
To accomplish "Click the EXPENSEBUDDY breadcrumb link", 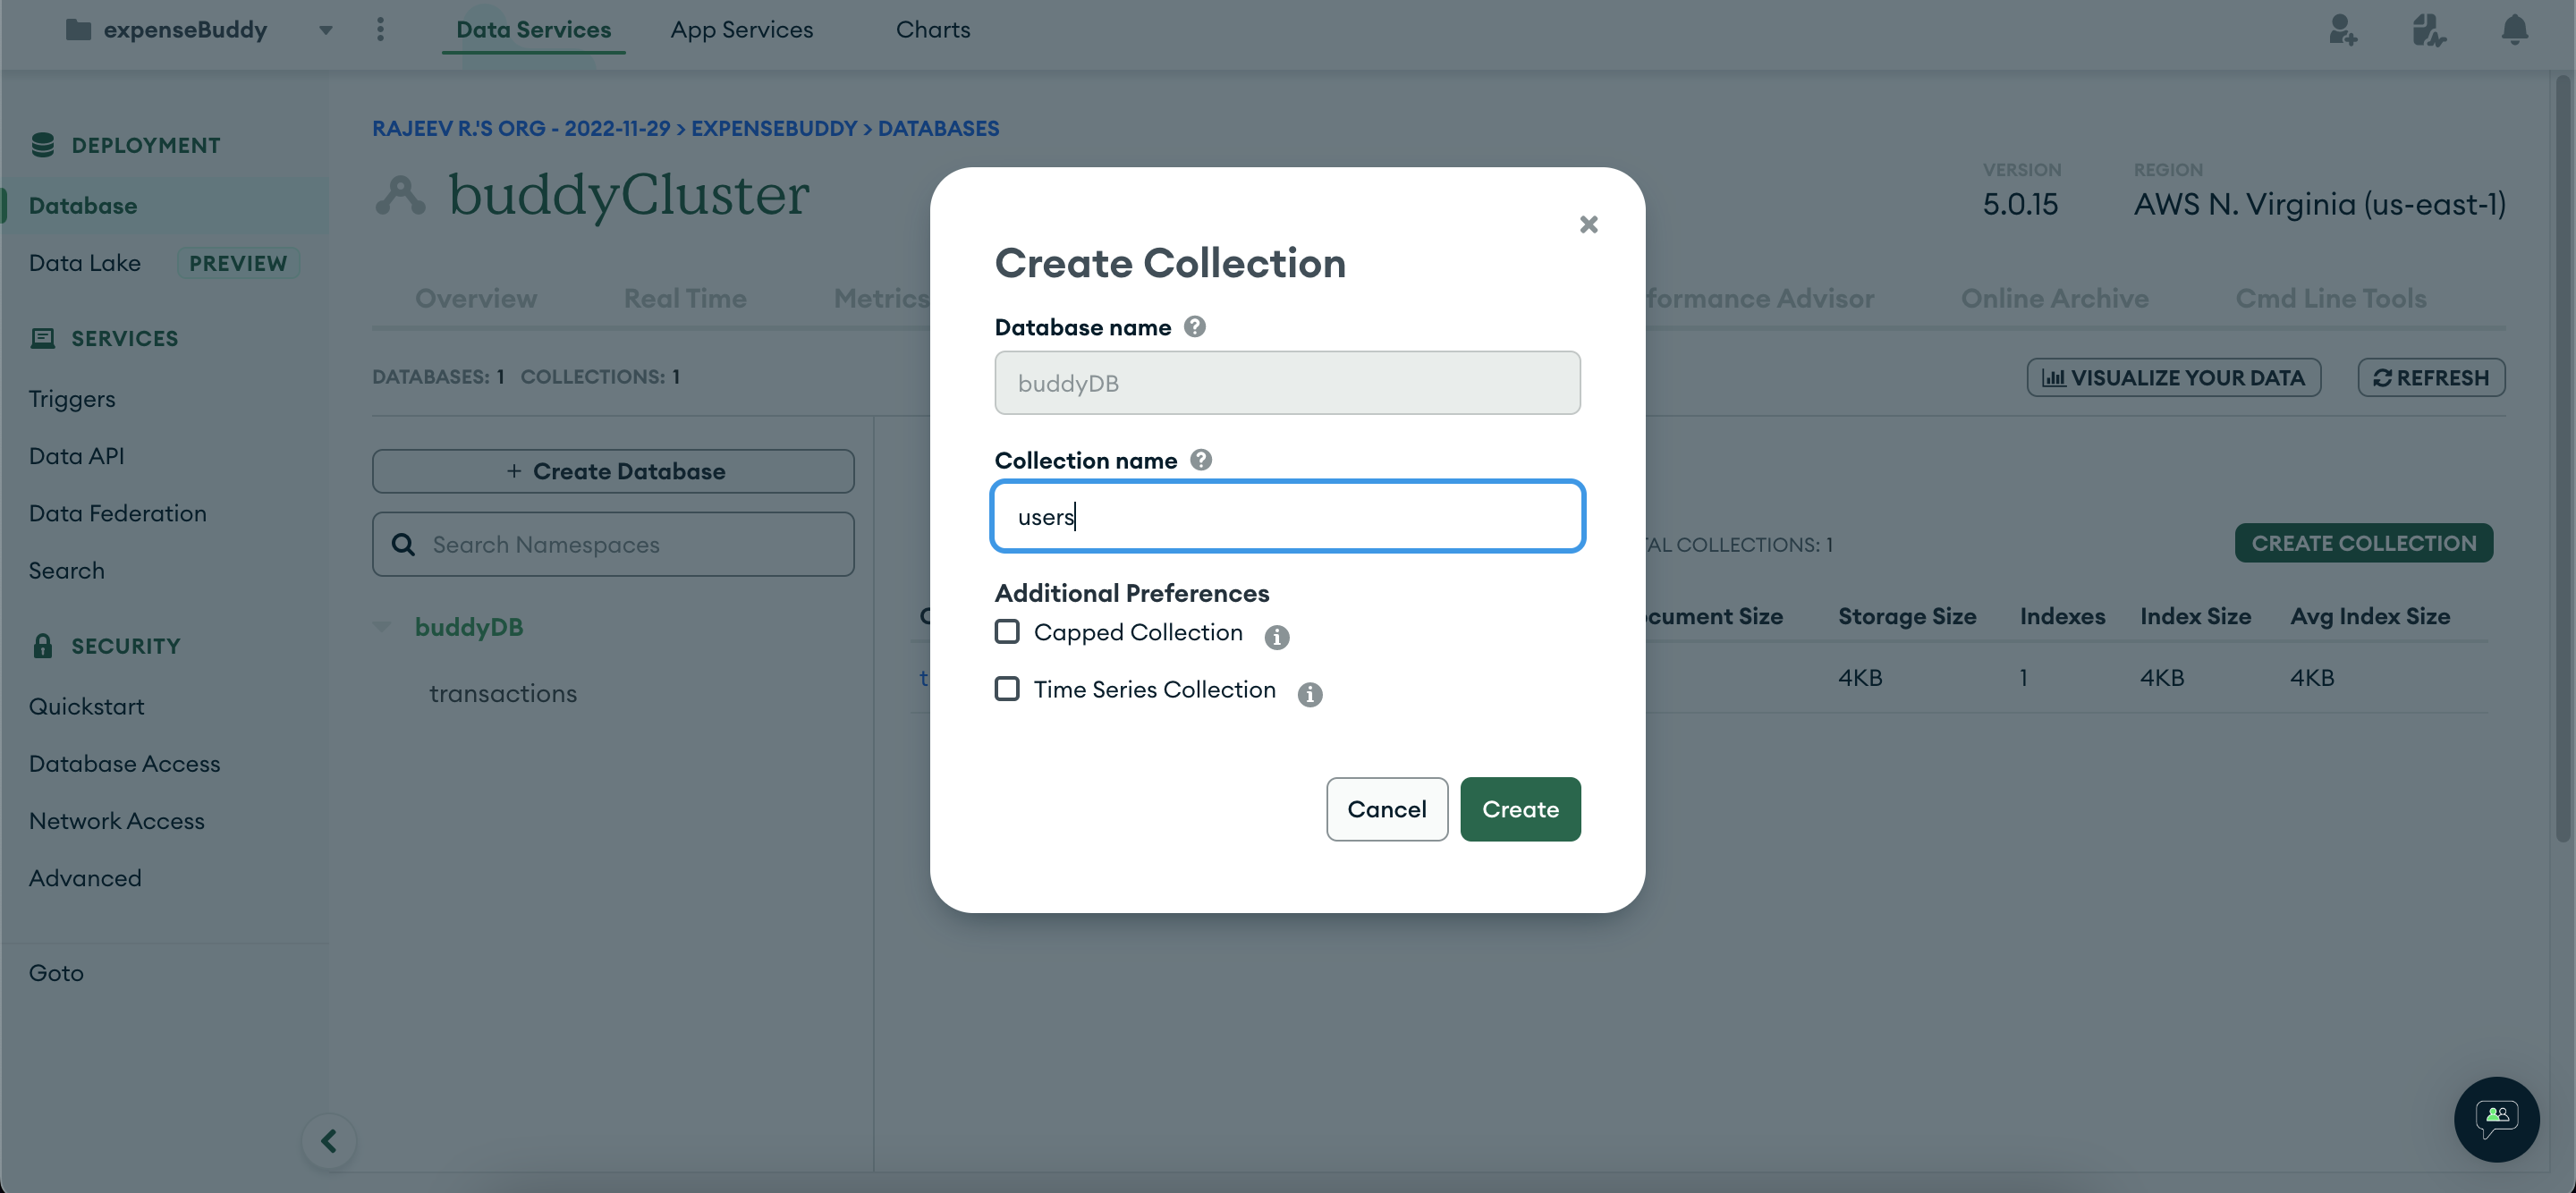I will [x=774, y=128].
